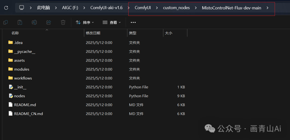Open the three-dot more options menu
Image resolution: width=290 pixels, height=140 pixels.
tap(133, 22)
